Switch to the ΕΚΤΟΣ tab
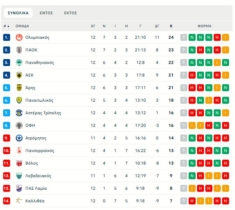Viewport: 235px width, 210px height. (70, 13)
